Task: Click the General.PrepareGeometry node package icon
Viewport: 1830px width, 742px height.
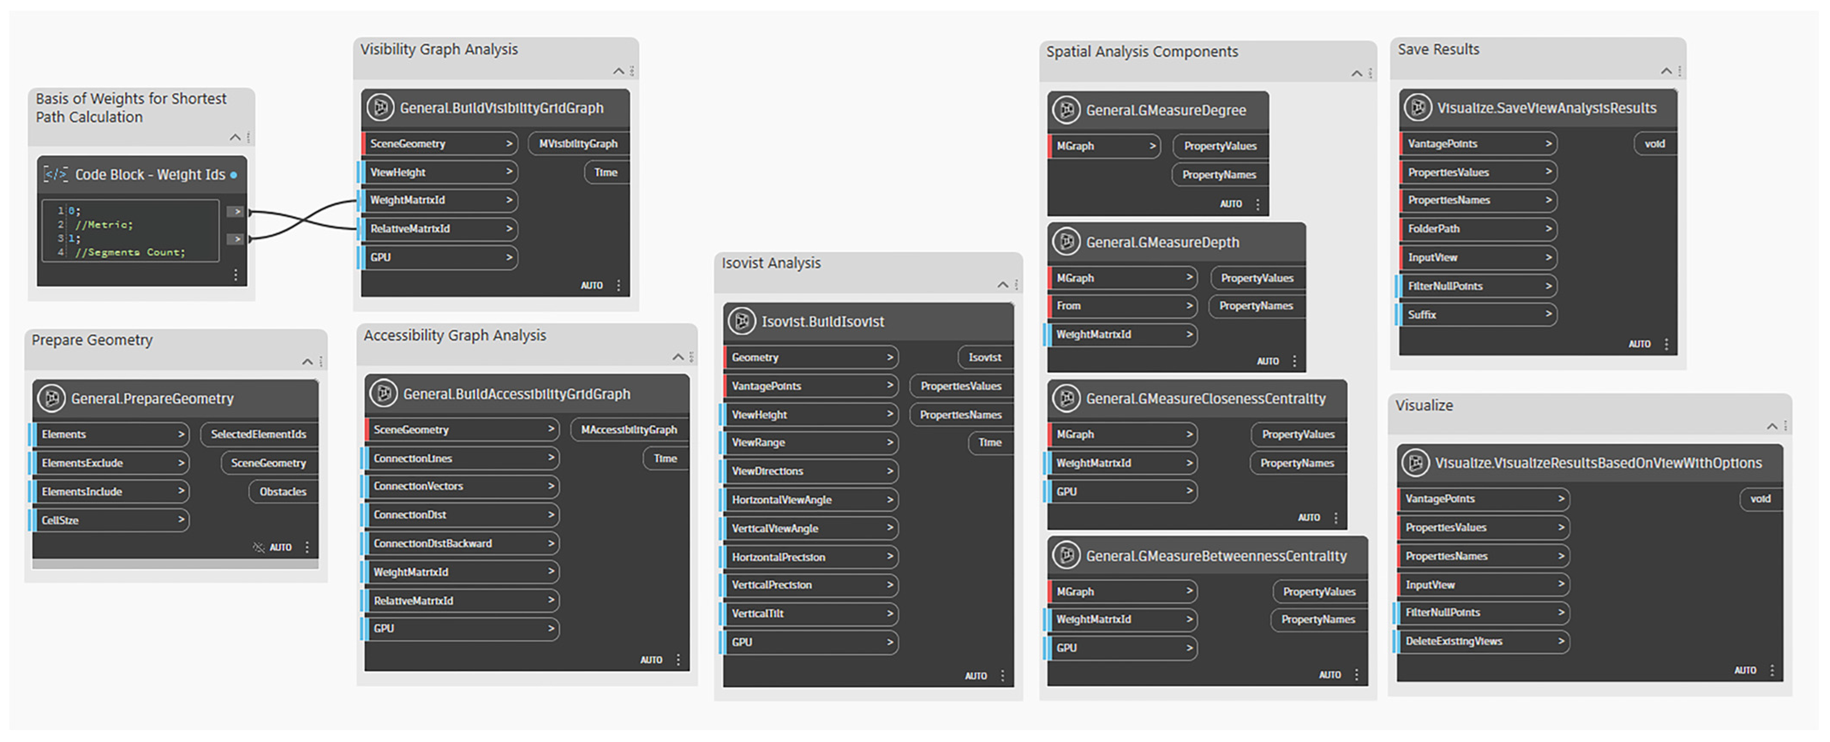Action: click(x=52, y=398)
